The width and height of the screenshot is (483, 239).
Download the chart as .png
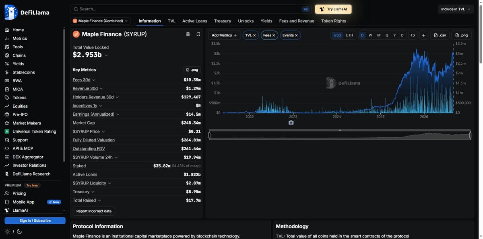pos(461,35)
